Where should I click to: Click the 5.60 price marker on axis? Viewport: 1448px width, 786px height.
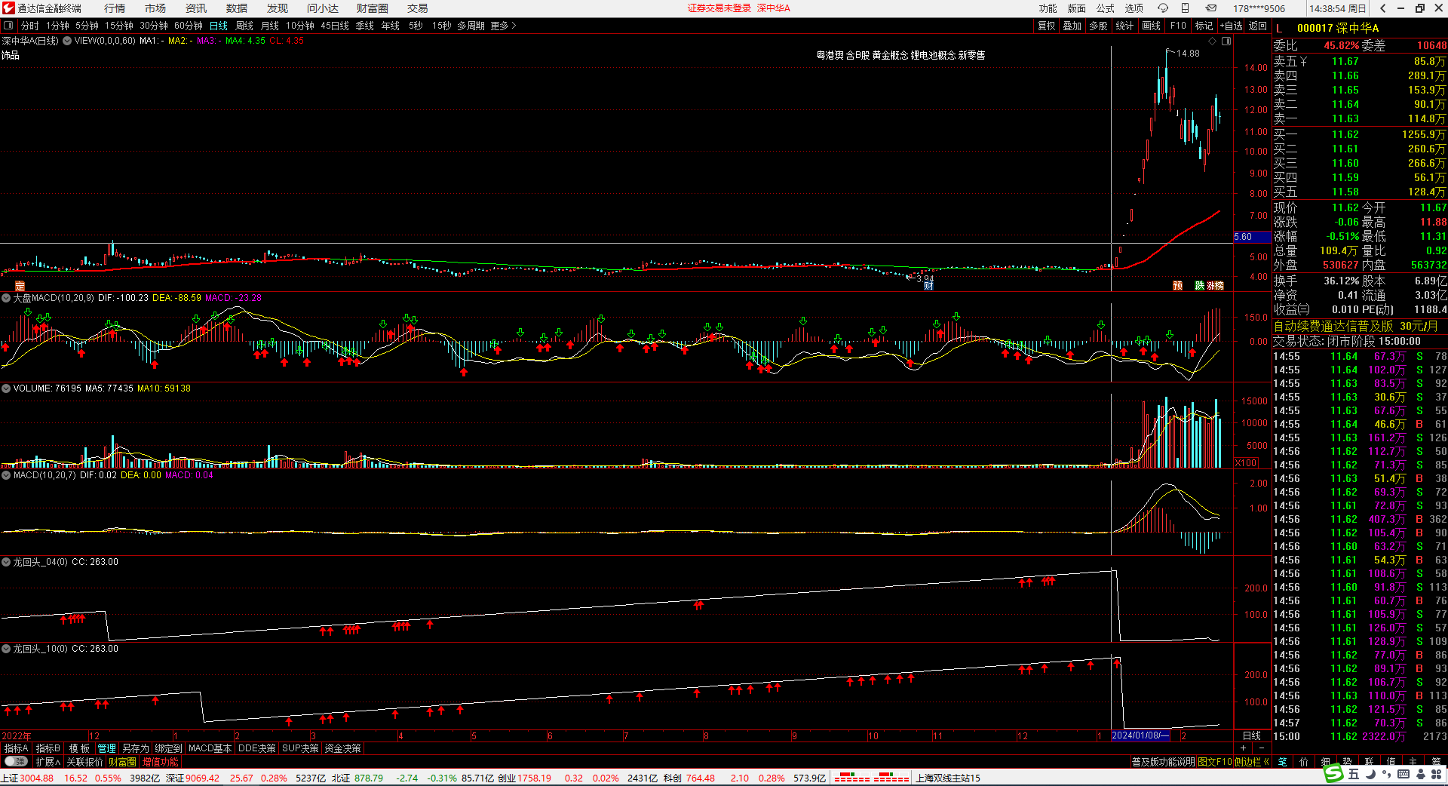point(1252,237)
